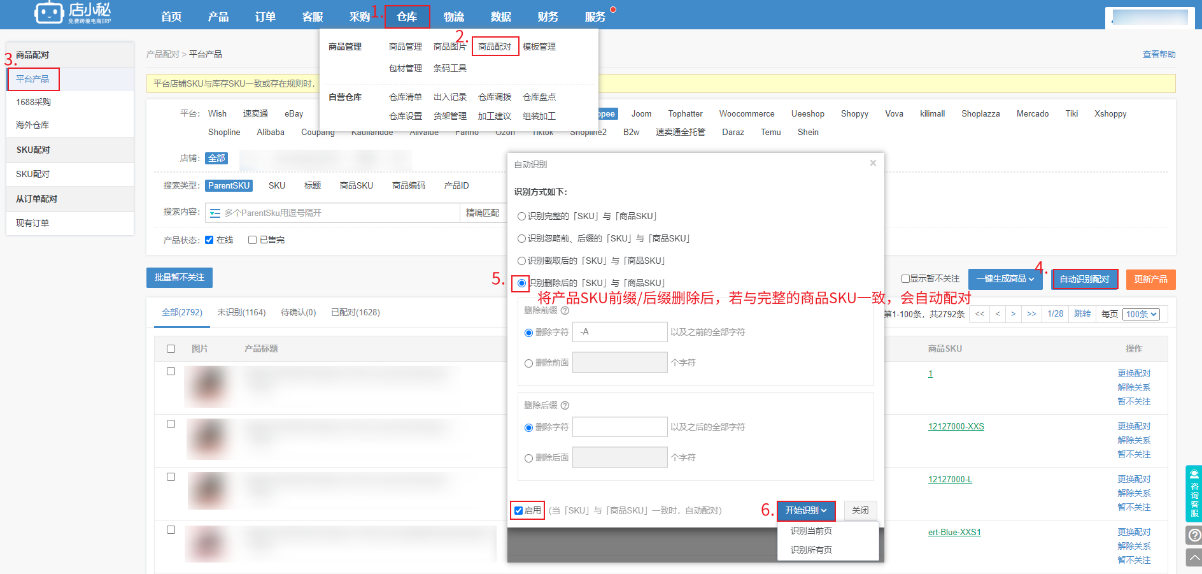Close the 自动识别 dialog with X
Viewport: 1202px width, 574px height.
(873, 163)
